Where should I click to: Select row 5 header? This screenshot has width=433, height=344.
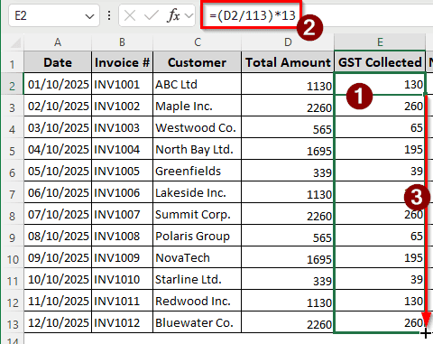point(12,149)
